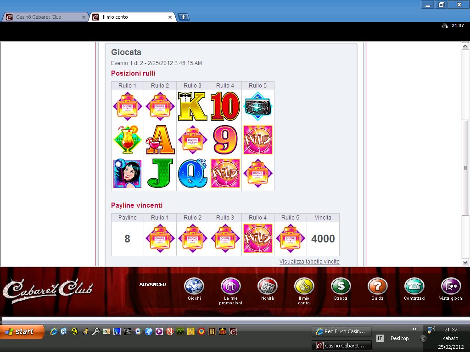This screenshot has height=352, width=470.
Task: Click the red N quick launch icon
Action: 170,331
